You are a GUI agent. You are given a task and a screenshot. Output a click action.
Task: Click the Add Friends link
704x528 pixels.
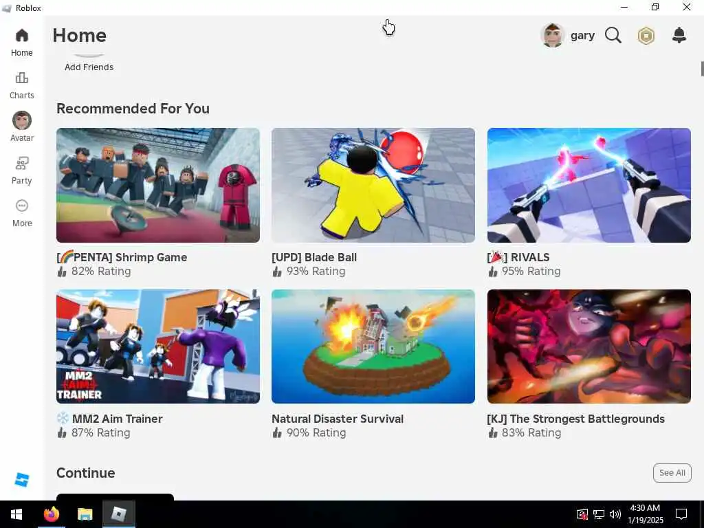[x=89, y=67]
